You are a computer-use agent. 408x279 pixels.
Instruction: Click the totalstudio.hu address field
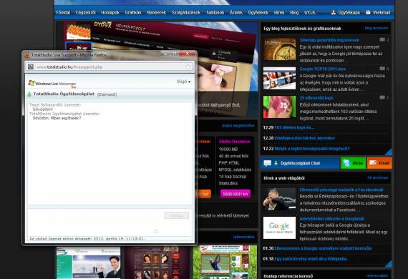[110, 67]
